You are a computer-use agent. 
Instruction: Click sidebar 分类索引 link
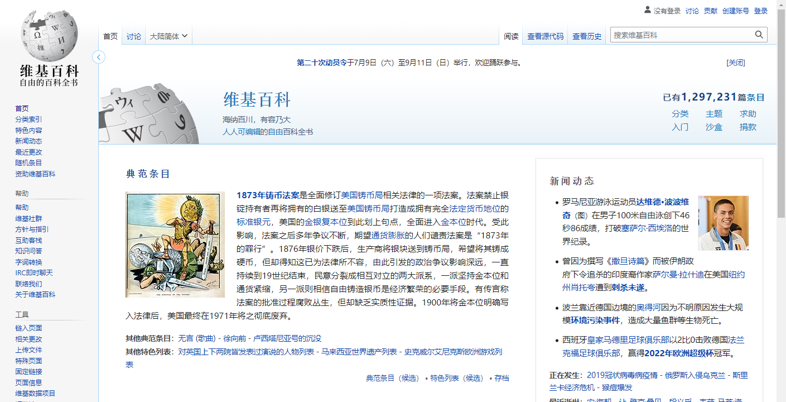click(28, 119)
